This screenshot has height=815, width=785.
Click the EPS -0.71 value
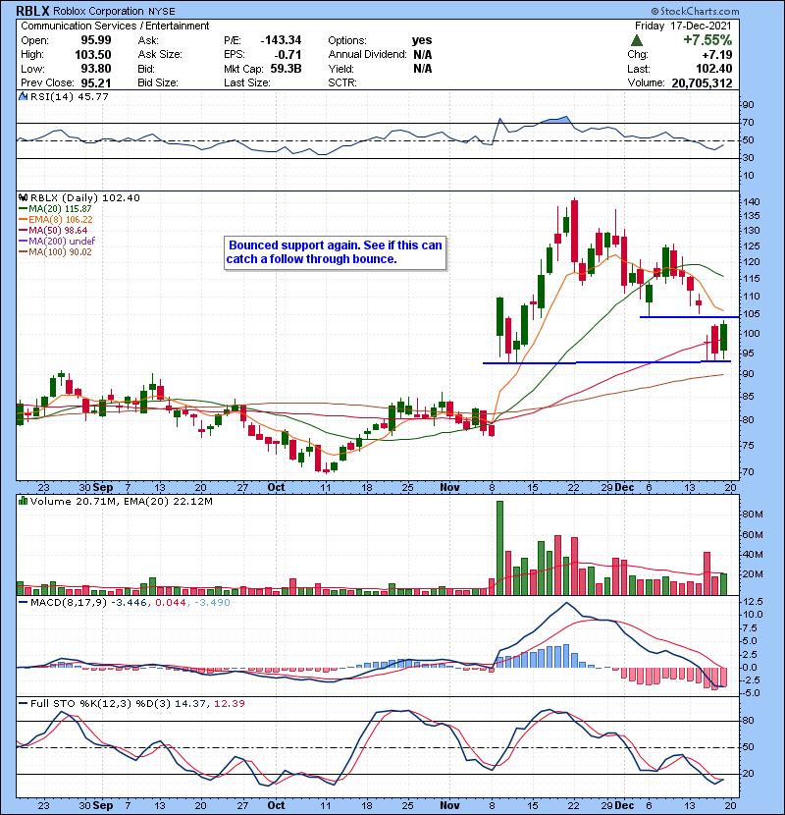288,55
